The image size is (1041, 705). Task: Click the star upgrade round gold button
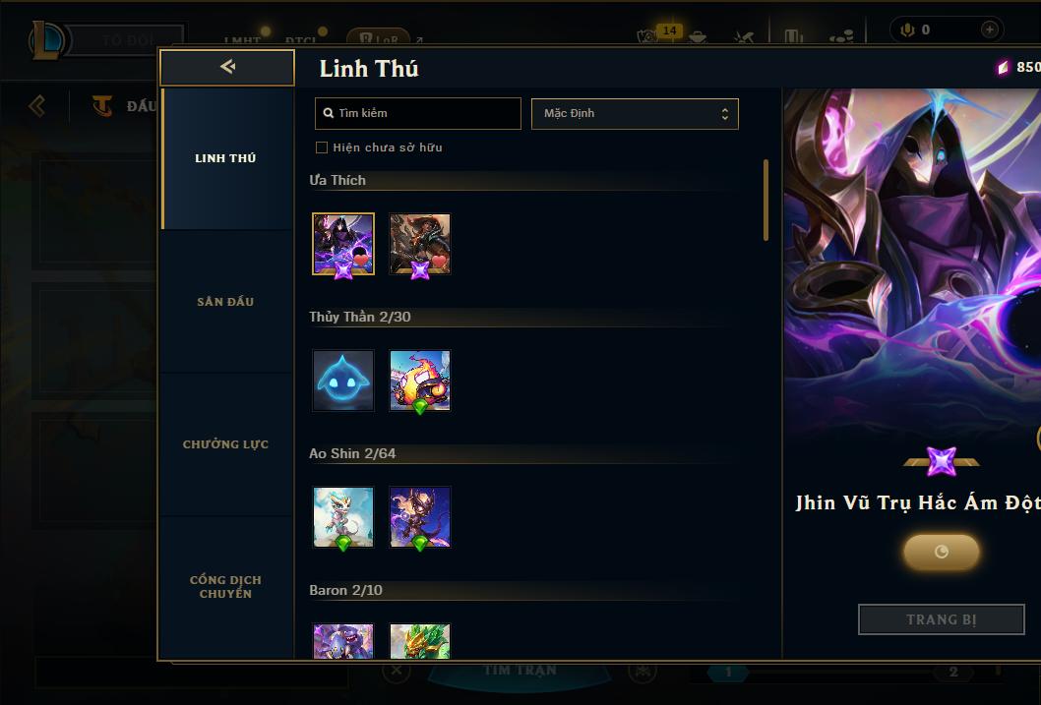click(x=942, y=552)
